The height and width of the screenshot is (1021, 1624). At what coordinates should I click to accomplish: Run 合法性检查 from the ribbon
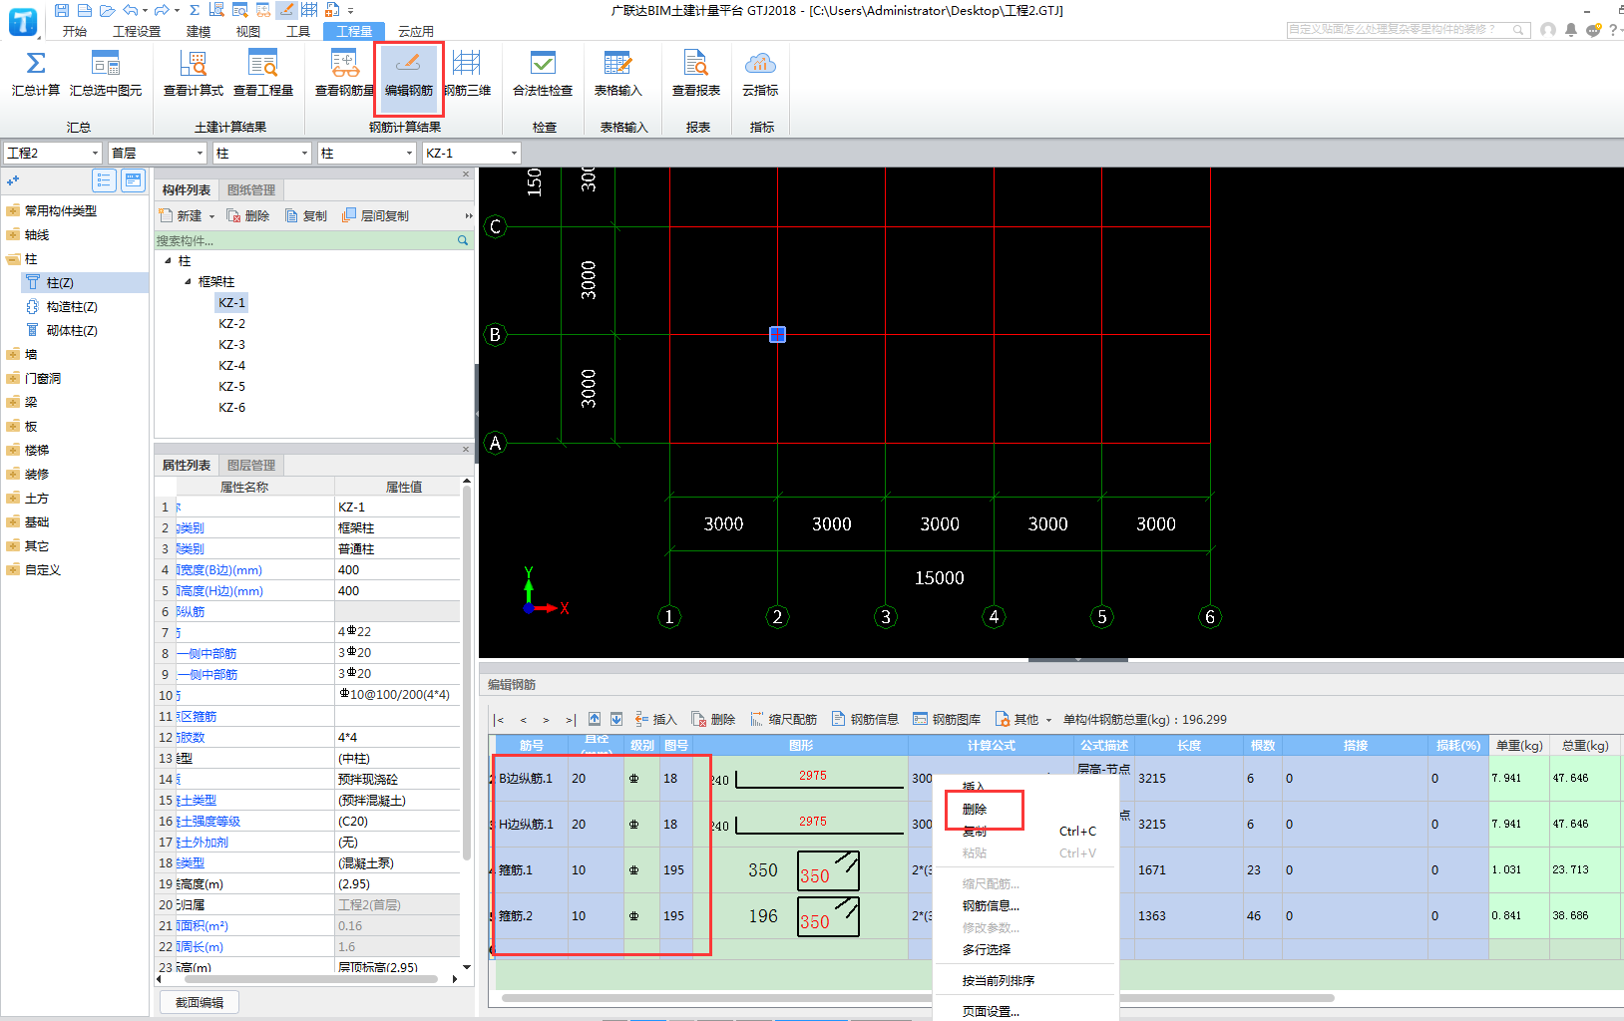[543, 74]
